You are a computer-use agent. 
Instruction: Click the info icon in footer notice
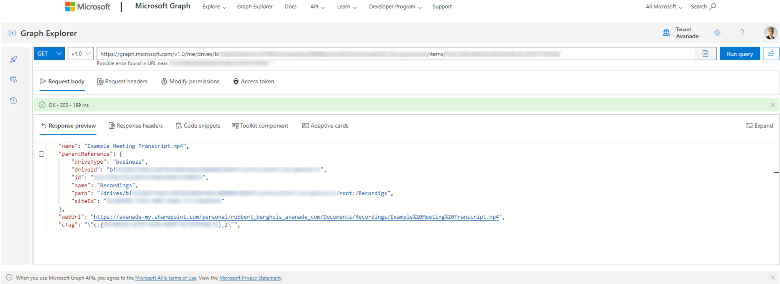point(9,278)
